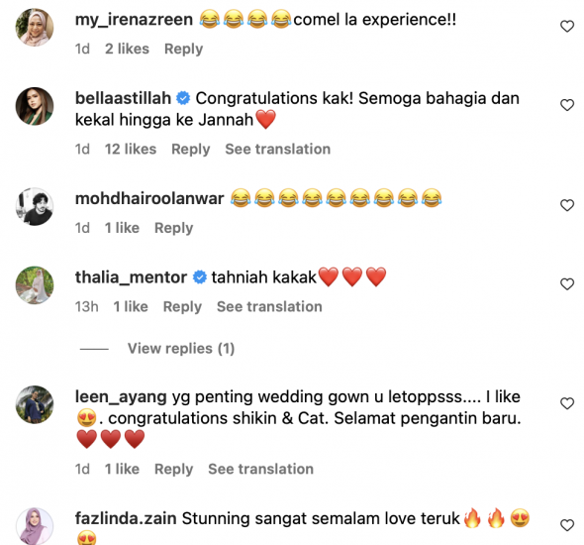584x545 pixels.
Task: Click thalia_mentor's blue verified checkmark
Action: (200, 277)
